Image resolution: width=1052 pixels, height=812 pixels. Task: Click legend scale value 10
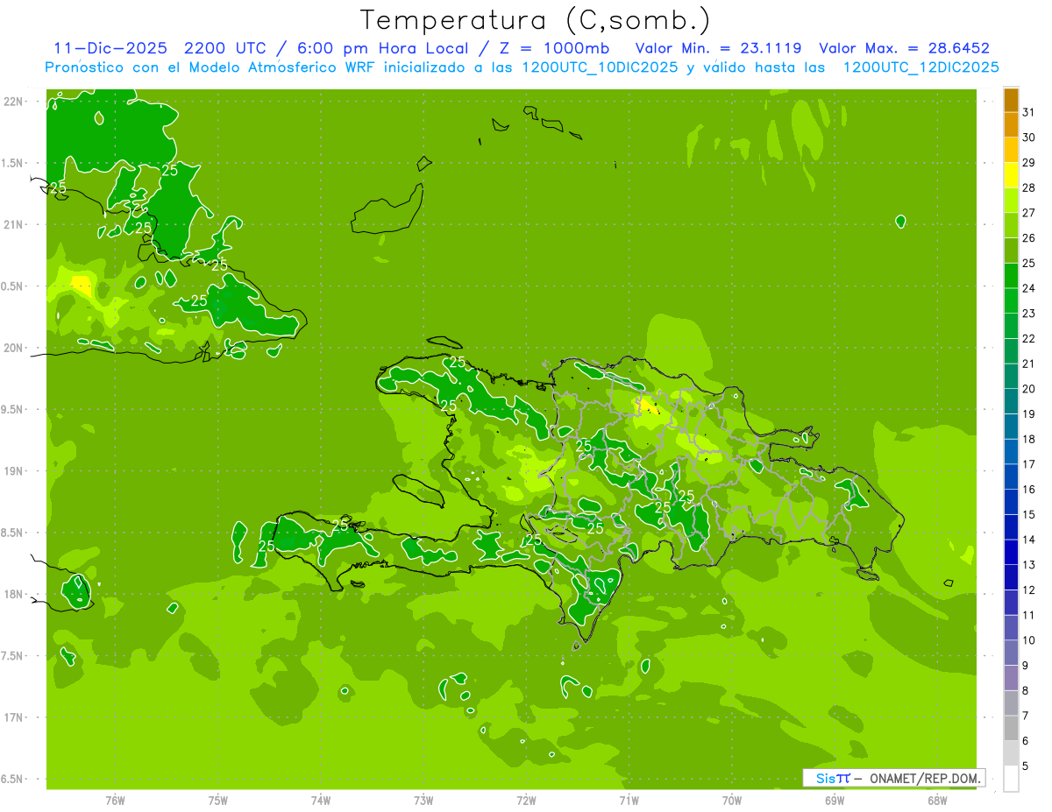1028,640
